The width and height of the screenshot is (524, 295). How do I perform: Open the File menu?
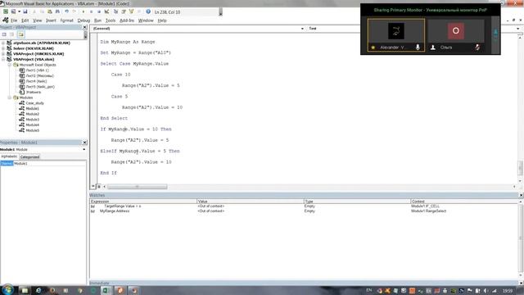coord(14,20)
